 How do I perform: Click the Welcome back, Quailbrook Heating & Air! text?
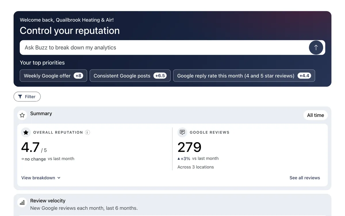tap(67, 20)
